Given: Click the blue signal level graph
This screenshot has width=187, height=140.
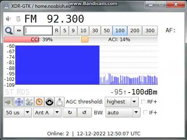Looking at the screenshot, I should coord(86,65).
